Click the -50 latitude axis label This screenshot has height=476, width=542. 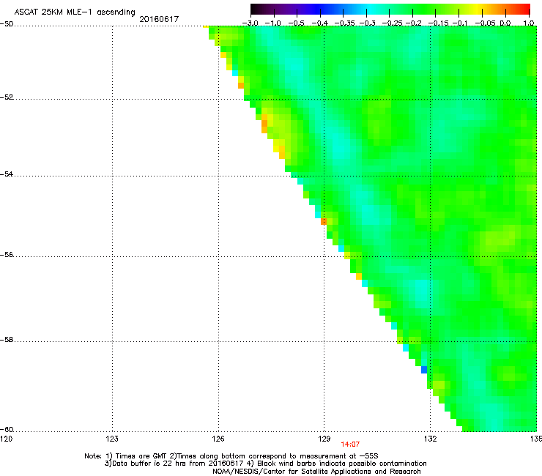tap(7, 24)
